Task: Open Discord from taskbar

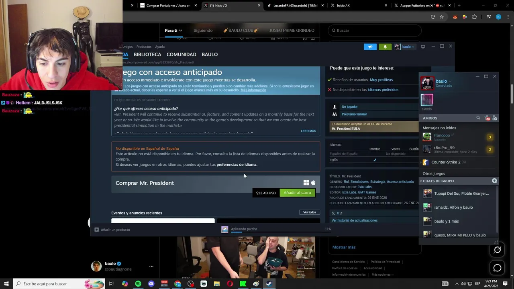Action: (151, 284)
